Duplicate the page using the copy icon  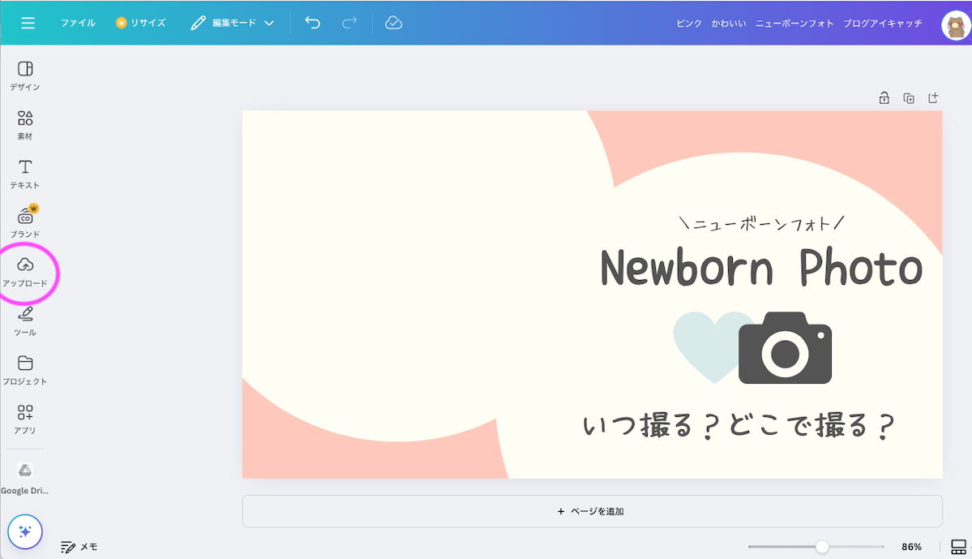point(909,98)
